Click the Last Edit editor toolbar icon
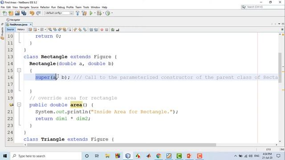This screenshot has width=285, height=160. coord(30,30)
